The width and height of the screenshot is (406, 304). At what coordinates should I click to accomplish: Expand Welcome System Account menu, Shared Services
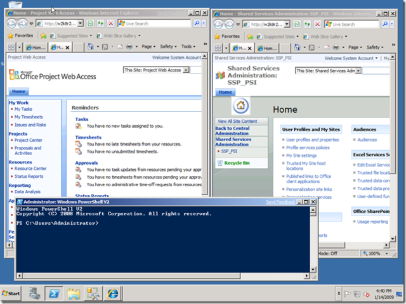pos(351,58)
